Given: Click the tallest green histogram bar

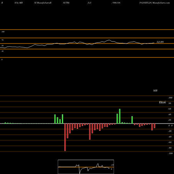Looking at the screenshot, I should click(x=120, y=116).
